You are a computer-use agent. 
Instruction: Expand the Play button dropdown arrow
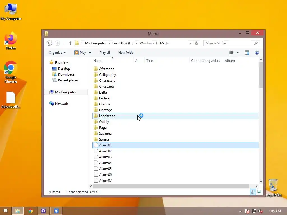click(x=90, y=53)
